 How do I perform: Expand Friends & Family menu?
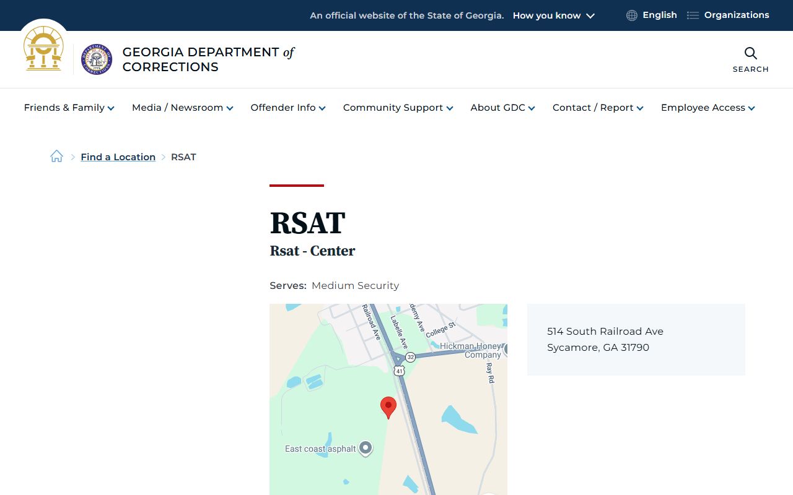69,108
